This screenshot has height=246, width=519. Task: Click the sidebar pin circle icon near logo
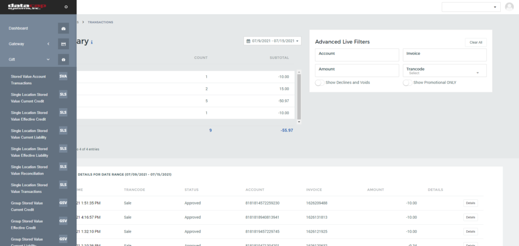pos(66,7)
